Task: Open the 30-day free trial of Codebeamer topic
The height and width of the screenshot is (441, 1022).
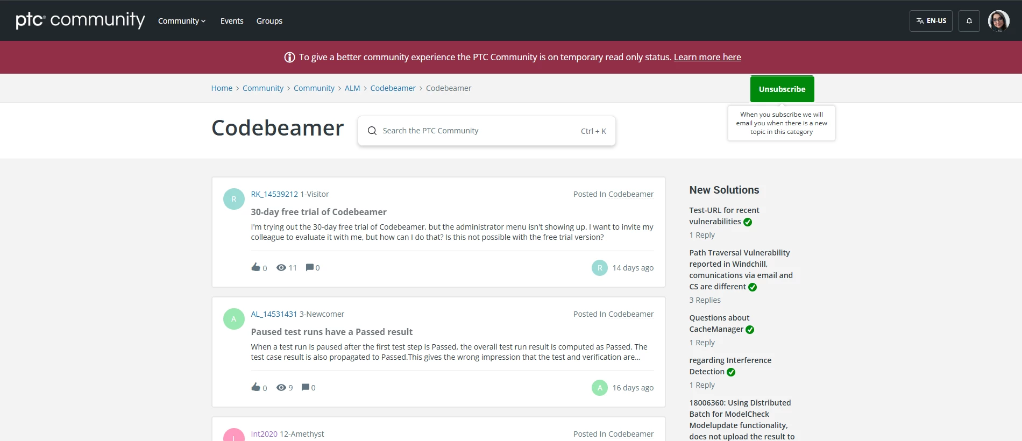Action: [318, 212]
